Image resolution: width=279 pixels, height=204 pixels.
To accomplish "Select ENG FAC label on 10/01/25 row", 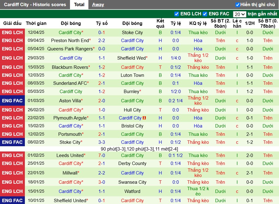I will point(12,201).
